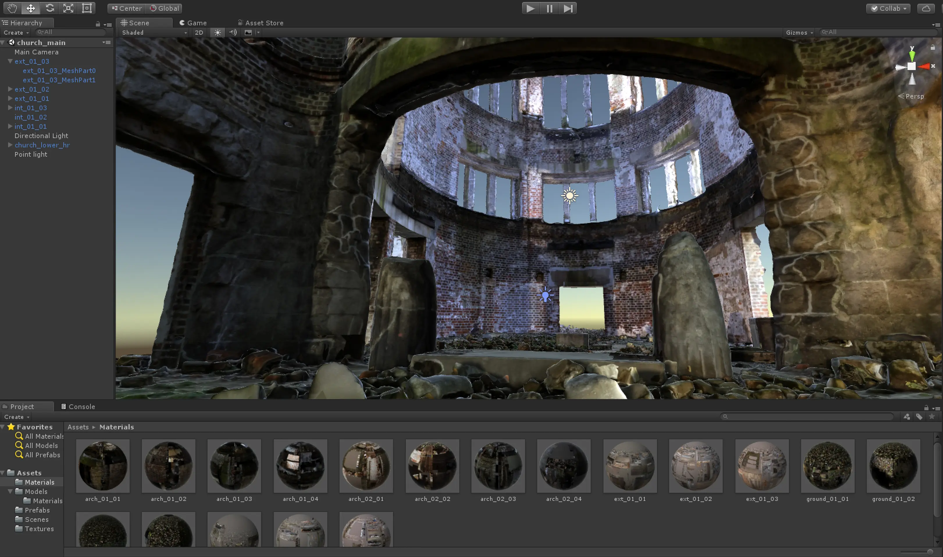The width and height of the screenshot is (943, 557).
Task: Toggle scene lighting sun icon
Action: 218,33
